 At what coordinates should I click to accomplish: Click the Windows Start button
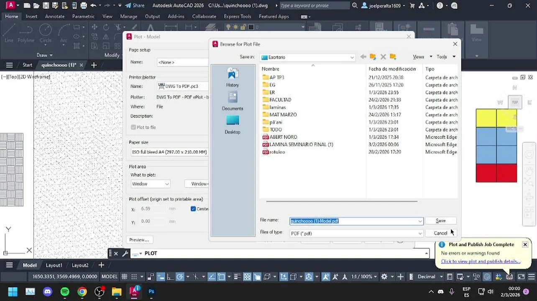(x=13, y=291)
